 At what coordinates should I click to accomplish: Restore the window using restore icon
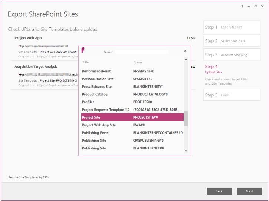(255, 6)
